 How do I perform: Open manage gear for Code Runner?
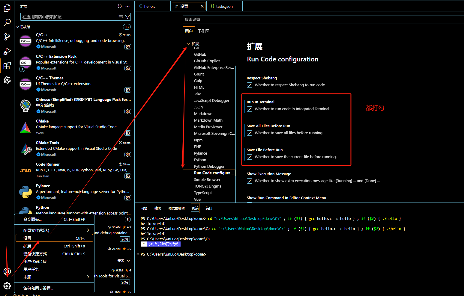tap(128, 176)
